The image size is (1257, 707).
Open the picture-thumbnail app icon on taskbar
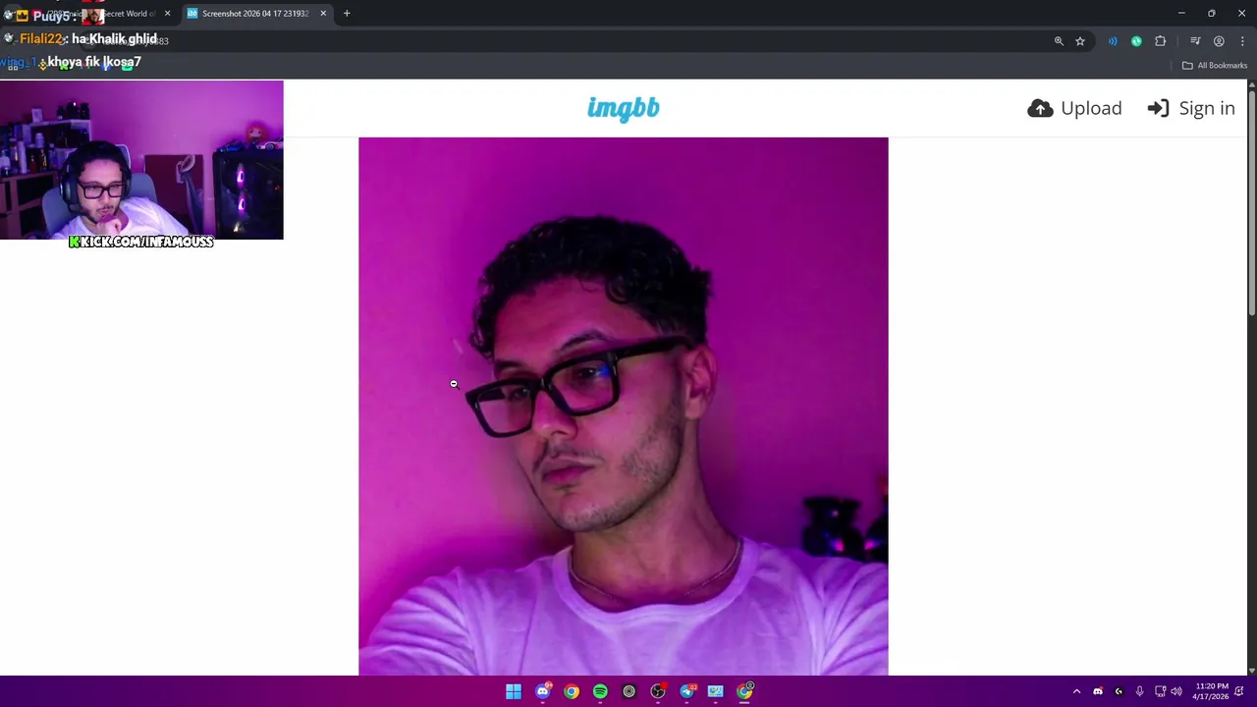click(x=716, y=691)
